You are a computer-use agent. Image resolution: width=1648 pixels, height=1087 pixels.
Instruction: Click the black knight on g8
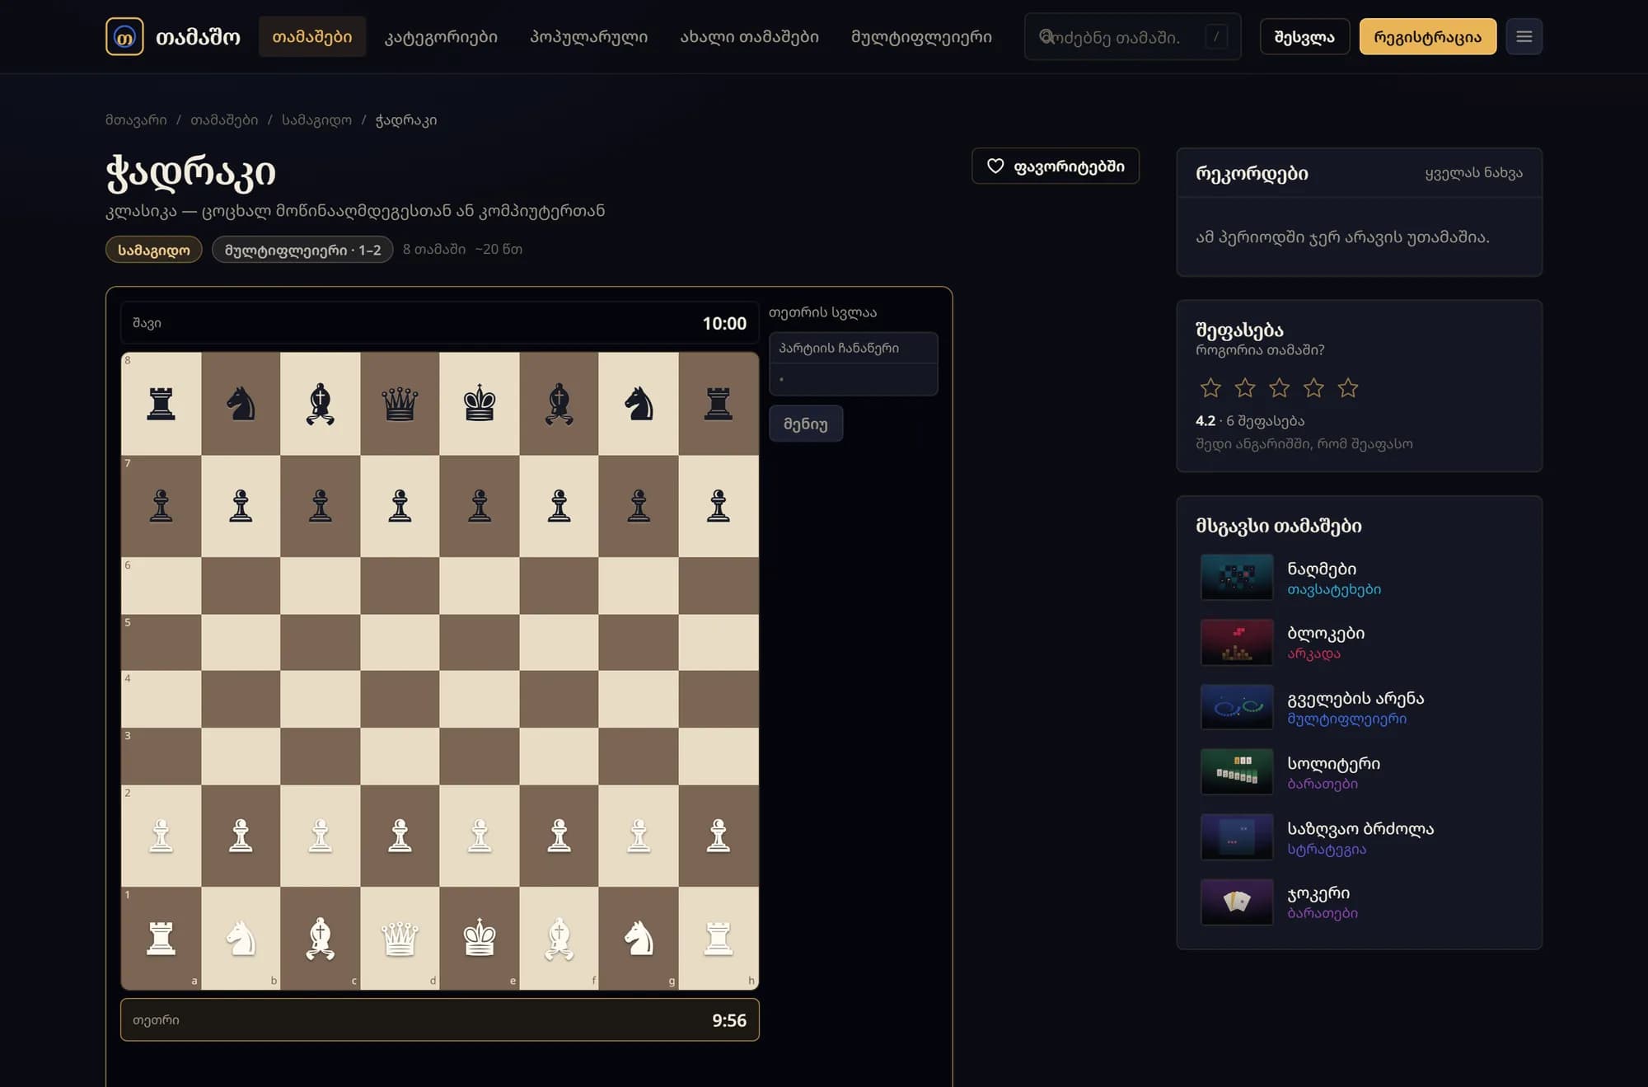click(639, 404)
